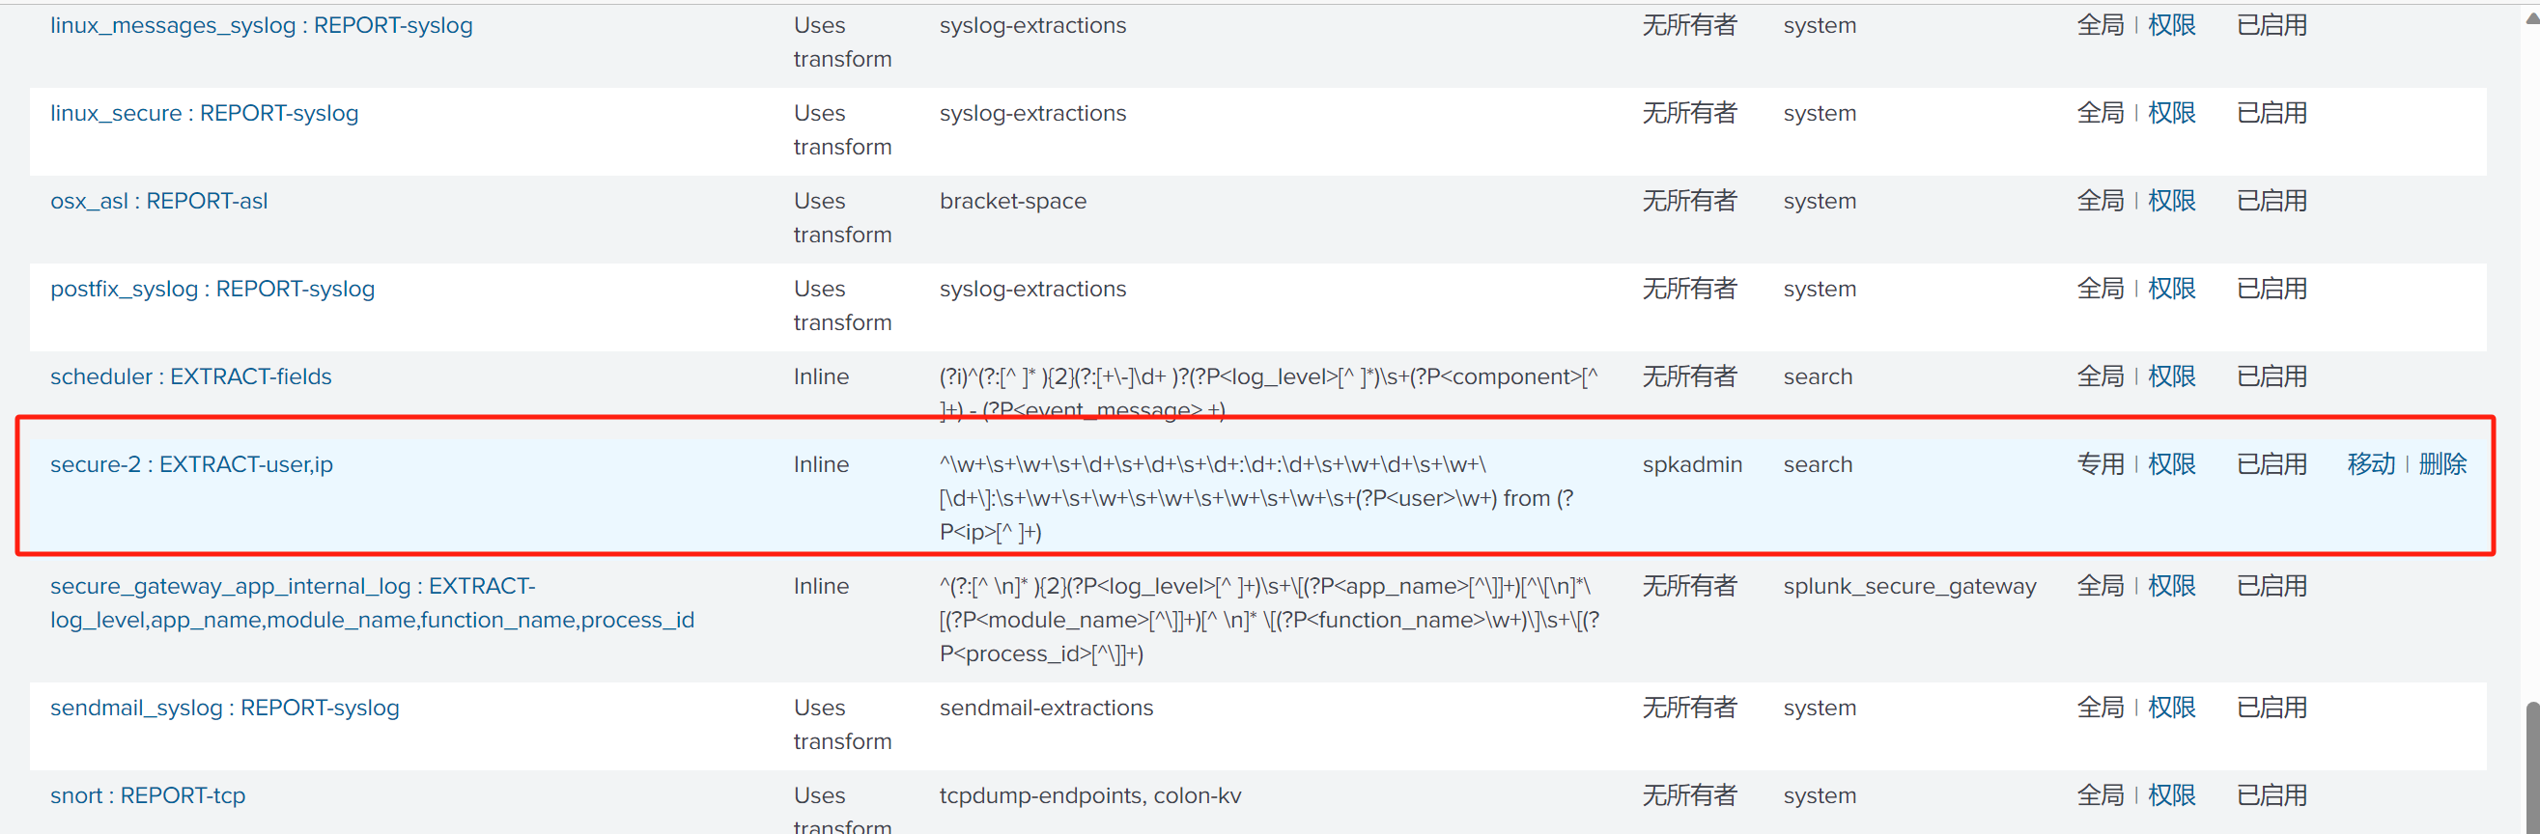Click 权限 link in secure_gateway_app_internal_log row
This screenshot has height=834, width=2540.
(x=2171, y=587)
